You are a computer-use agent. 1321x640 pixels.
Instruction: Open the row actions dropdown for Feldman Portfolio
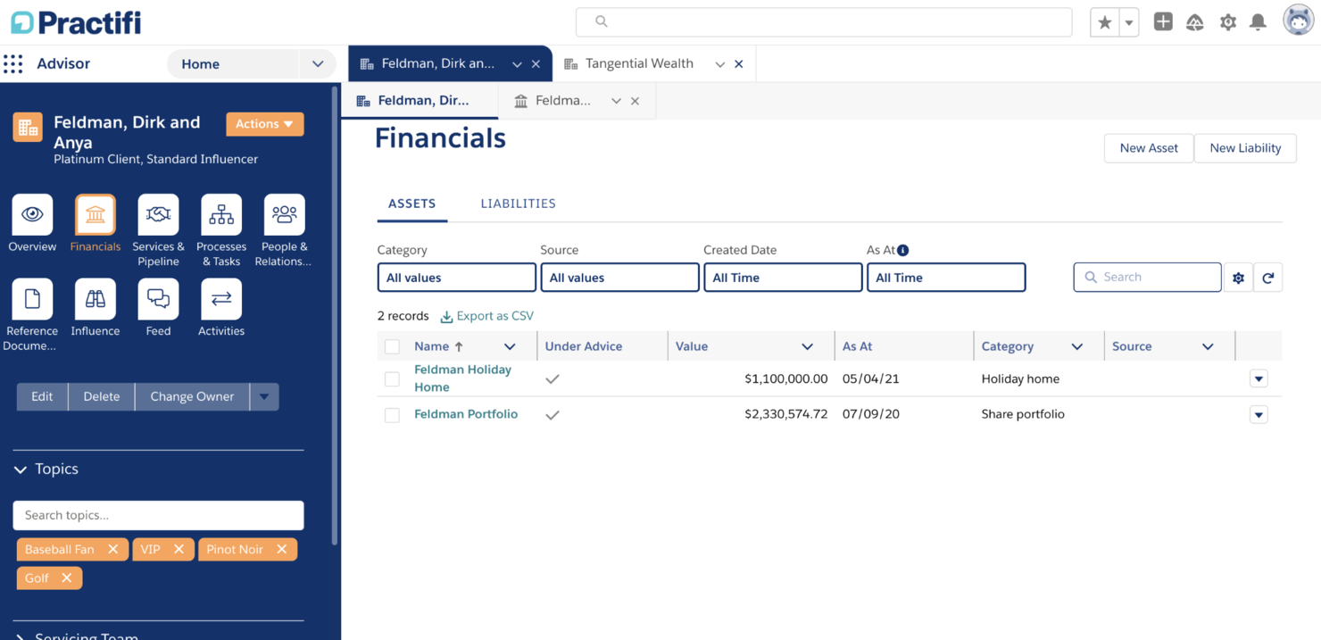tap(1259, 413)
